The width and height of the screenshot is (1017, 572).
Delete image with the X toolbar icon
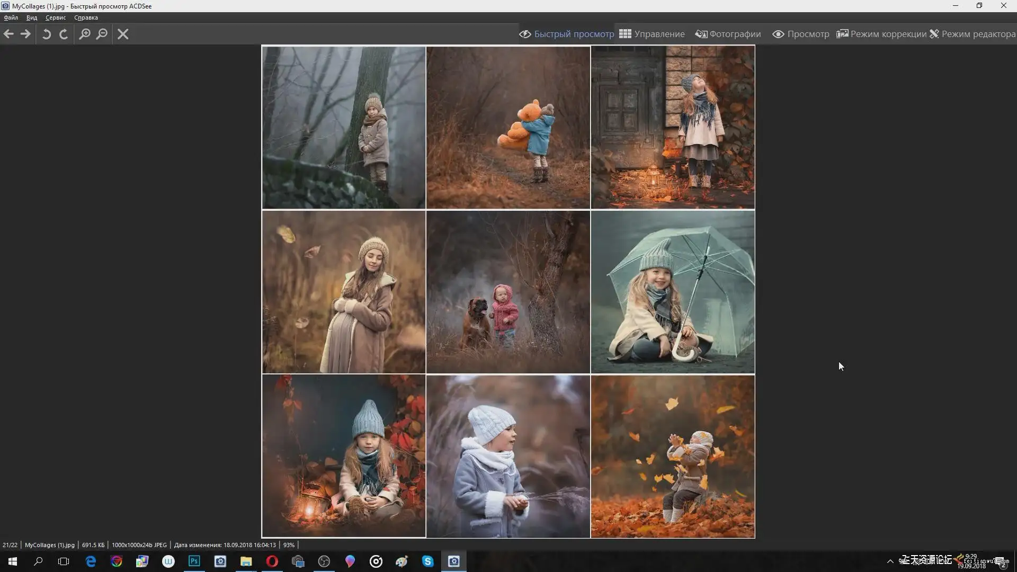tap(123, 34)
